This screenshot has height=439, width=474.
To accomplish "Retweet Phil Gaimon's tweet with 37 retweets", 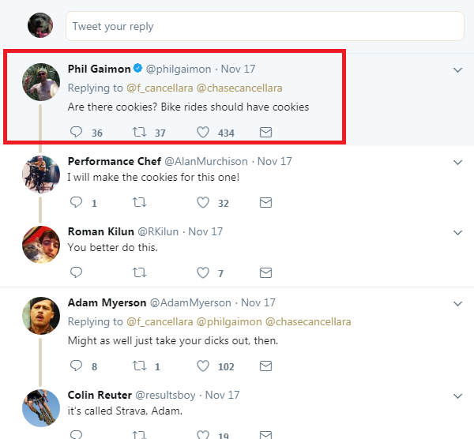I will (139, 133).
